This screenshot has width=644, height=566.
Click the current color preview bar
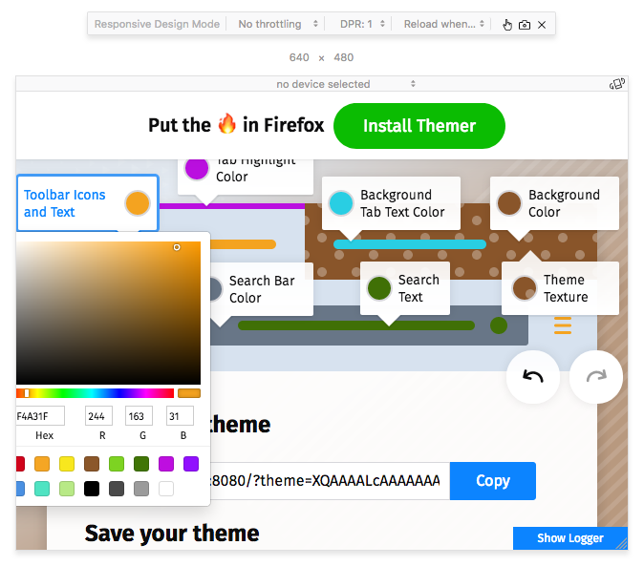pyautogui.click(x=189, y=393)
